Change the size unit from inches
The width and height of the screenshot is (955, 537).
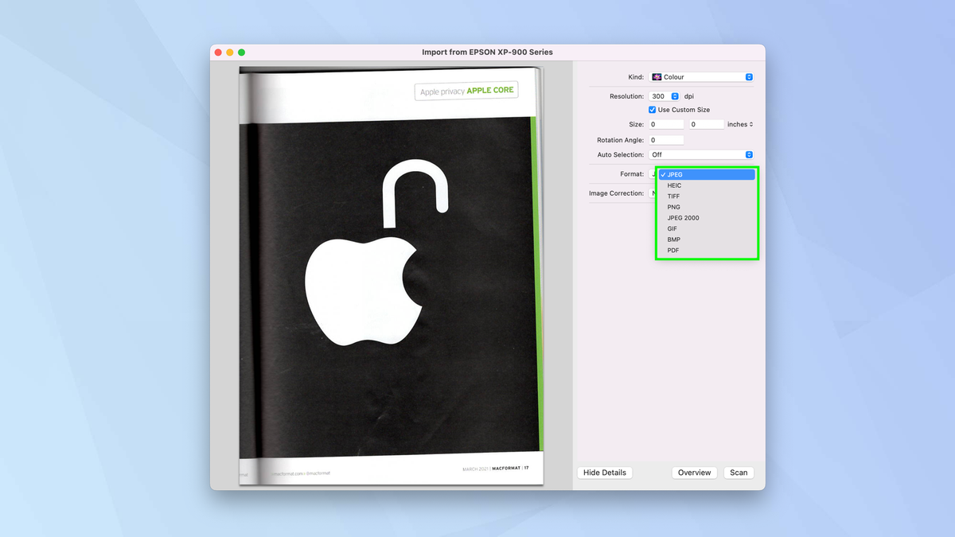tap(741, 123)
